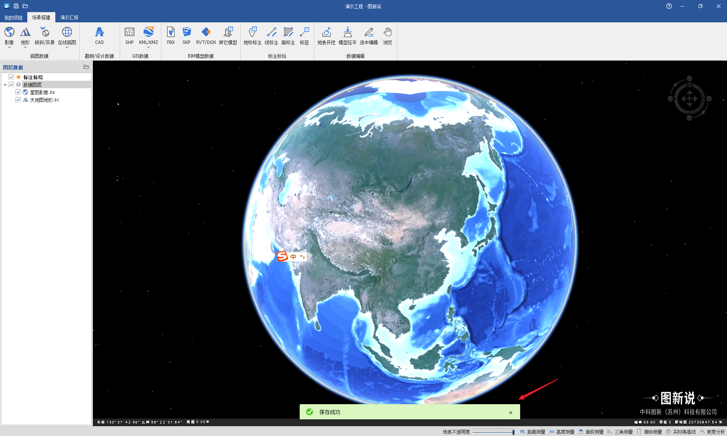The height and width of the screenshot is (436, 727).
Task: Open the 我的项目 tab
Action: tap(13, 17)
